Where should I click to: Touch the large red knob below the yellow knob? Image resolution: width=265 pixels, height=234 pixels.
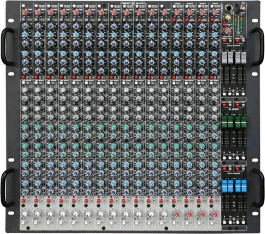[x=228, y=31]
